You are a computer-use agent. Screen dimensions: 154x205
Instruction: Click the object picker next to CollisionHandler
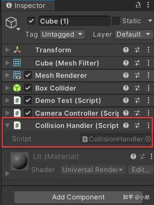(x=148, y=139)
